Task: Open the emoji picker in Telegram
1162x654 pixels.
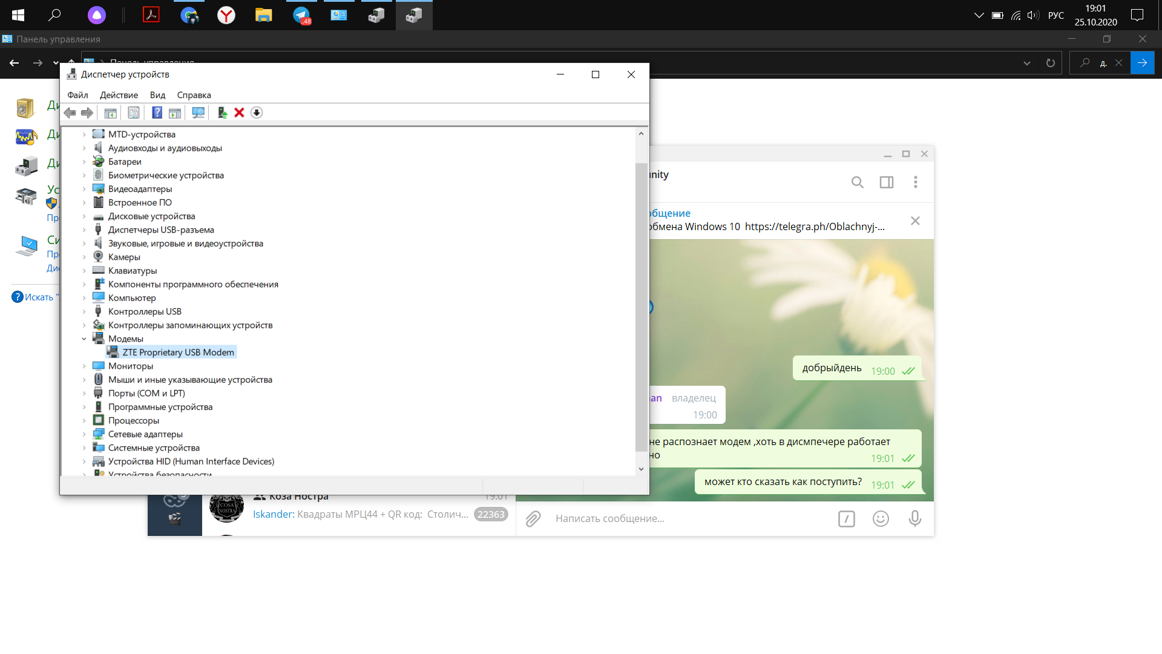Action: (881, 519)
